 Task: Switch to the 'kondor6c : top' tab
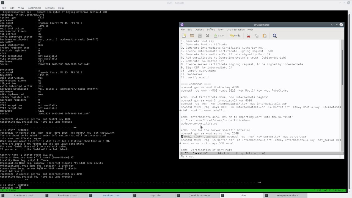click(110, 196)
